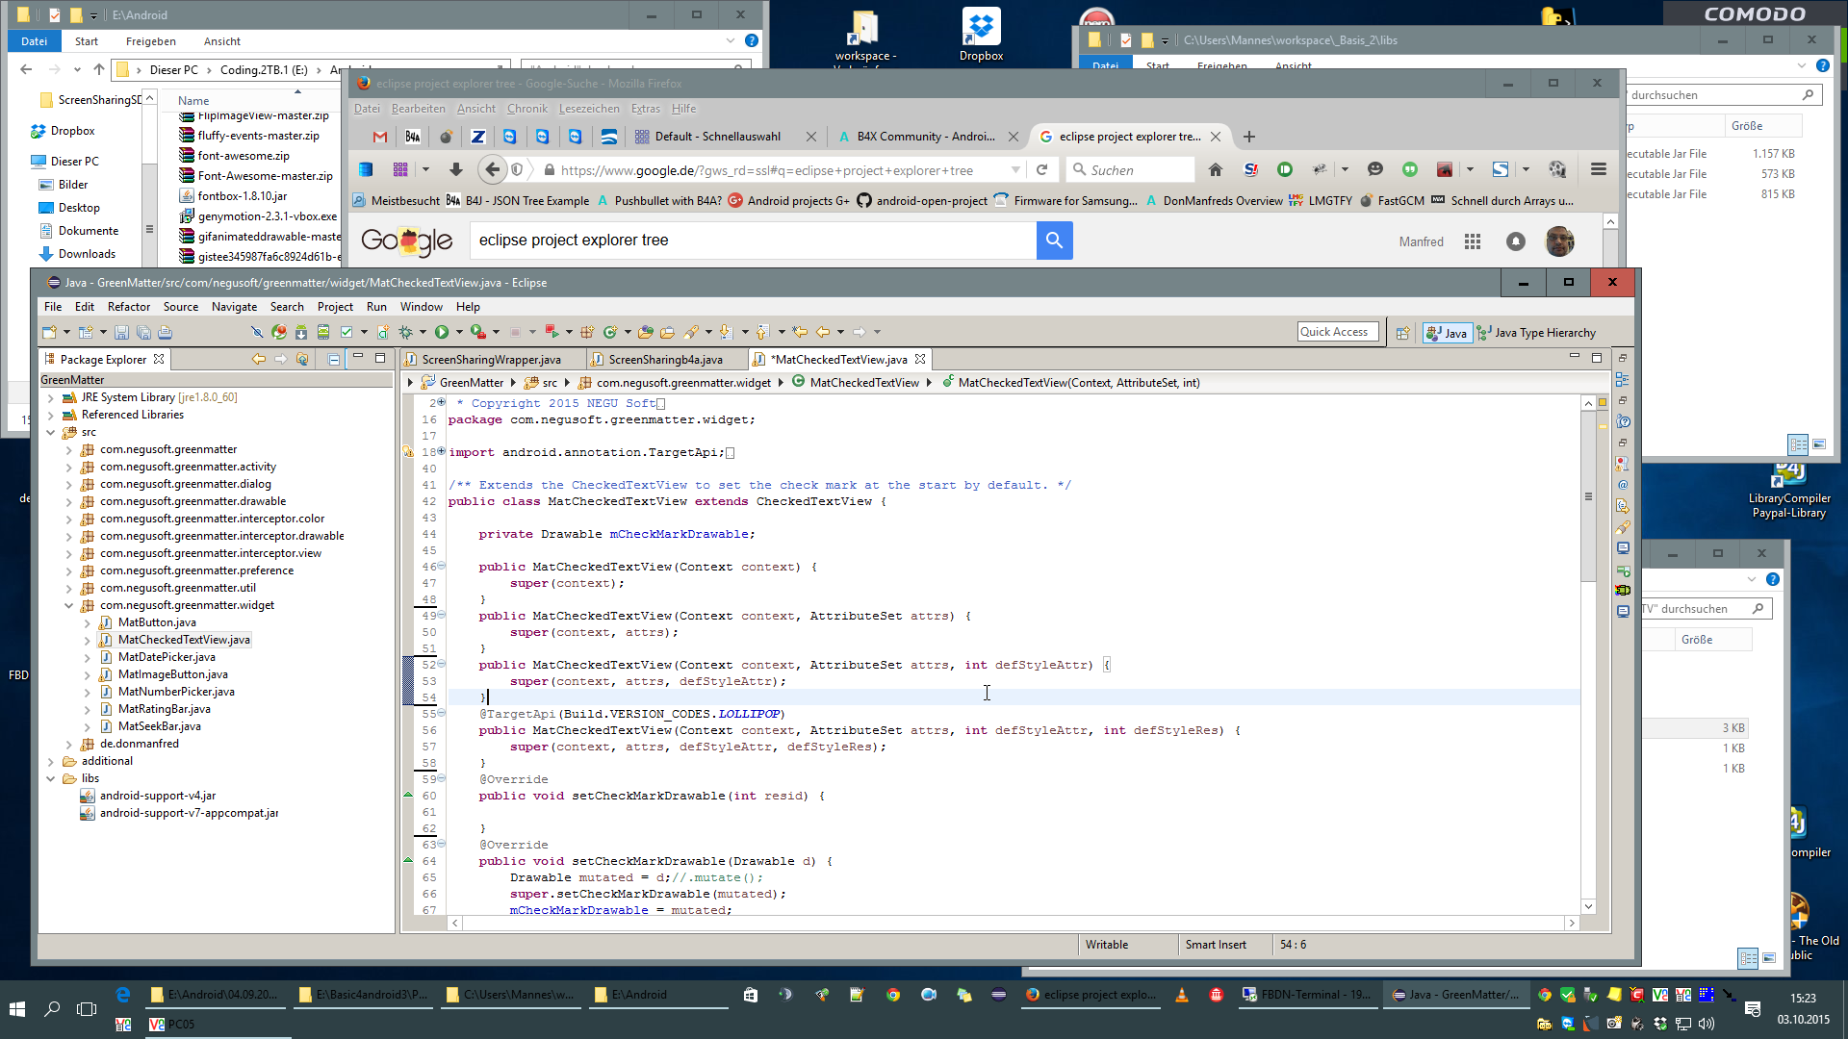Click the Debug bug icon in Eclipse toolbar
The width and height of the screenshot is (1848, 1039).
pyautogui.click(x=405, y=332)
